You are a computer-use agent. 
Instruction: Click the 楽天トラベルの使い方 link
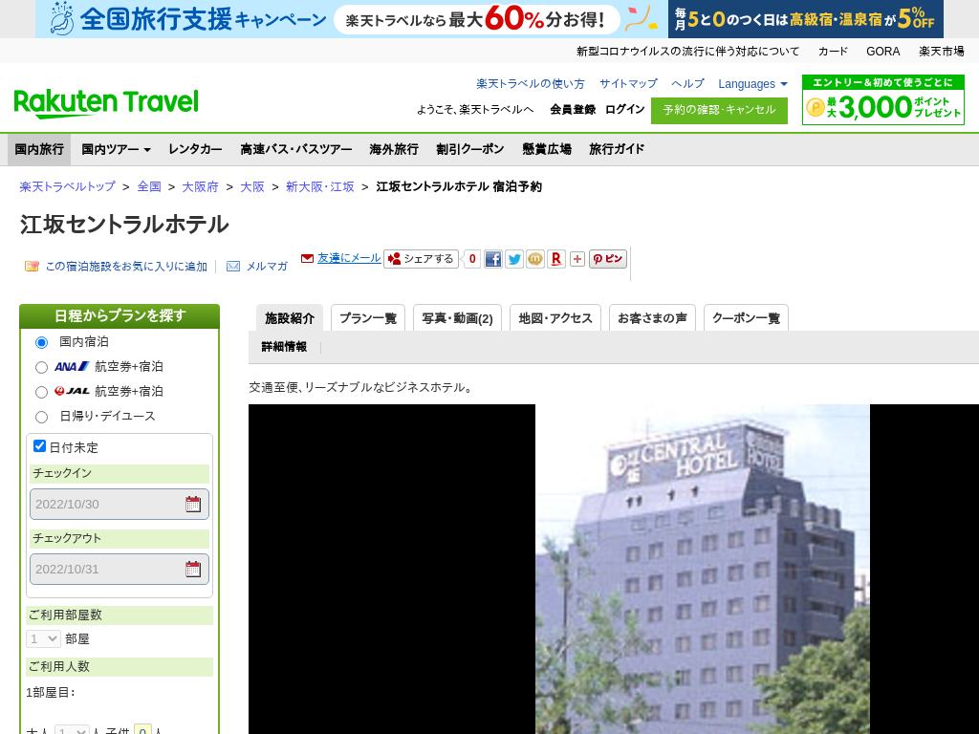point(531,84)
